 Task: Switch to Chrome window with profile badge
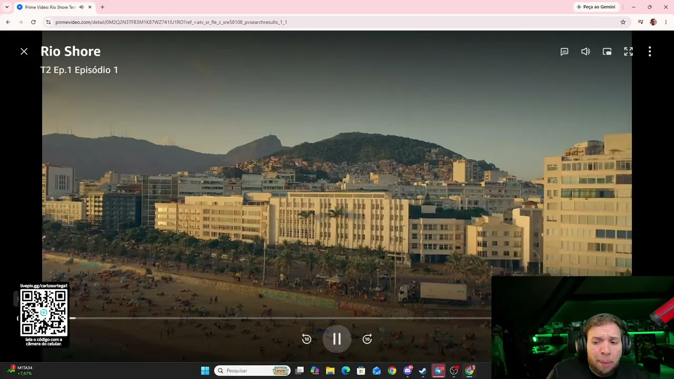[x=470, y=371]
